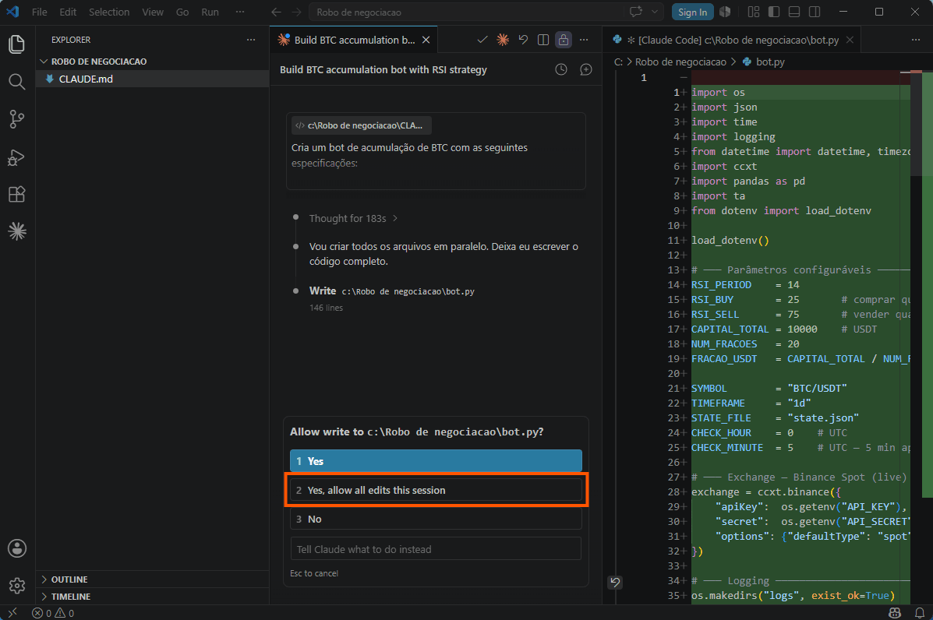Image resolution: width=933 pixels, height=620 pixels.
Task: Open the Go menu
Action: [x=182, y=12]
